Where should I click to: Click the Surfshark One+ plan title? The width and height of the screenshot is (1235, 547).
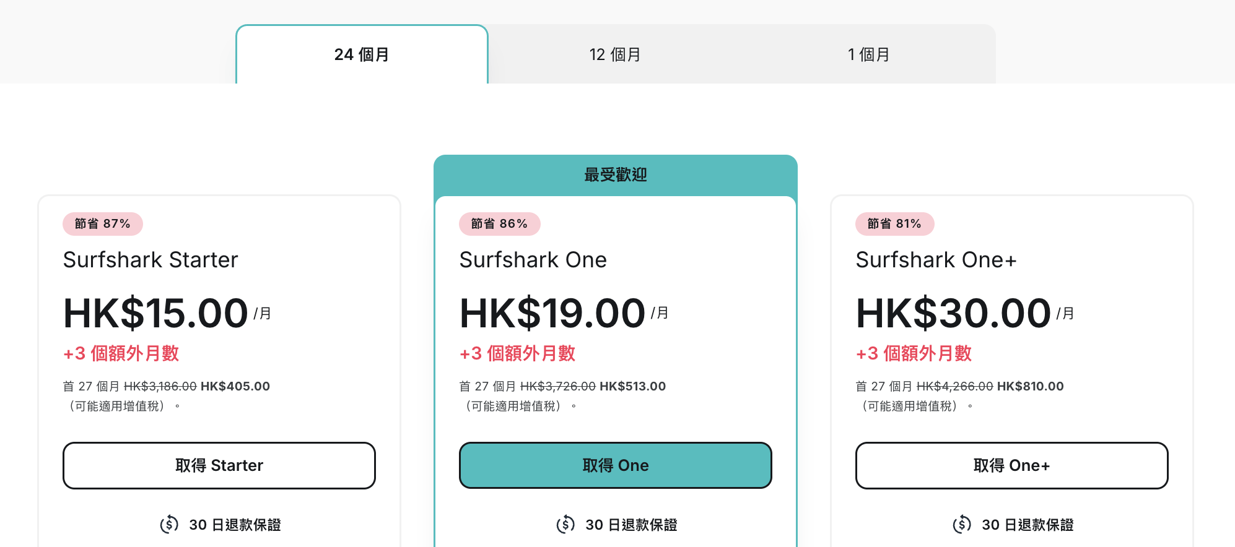(x=936, y=260)
